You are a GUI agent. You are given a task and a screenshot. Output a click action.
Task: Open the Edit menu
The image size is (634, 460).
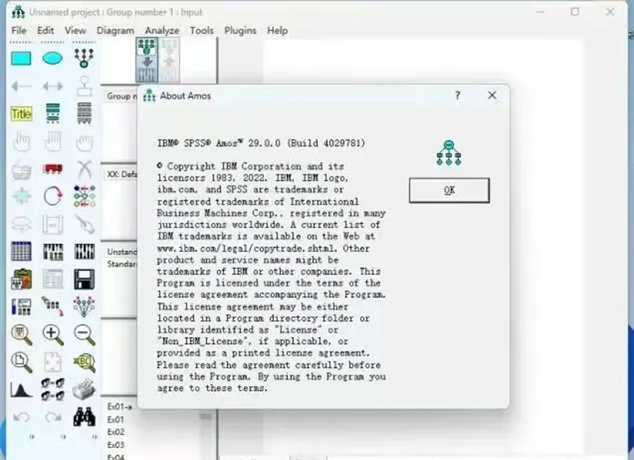click(45, 30)
